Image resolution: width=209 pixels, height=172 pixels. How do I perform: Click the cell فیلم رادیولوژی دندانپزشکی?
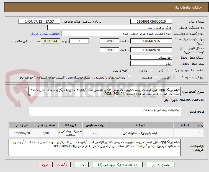[x=140, y=133]
